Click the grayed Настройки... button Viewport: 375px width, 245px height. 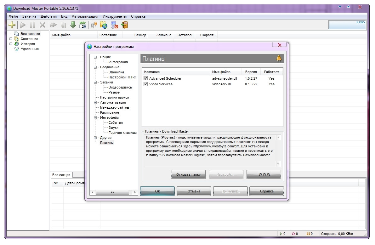226,175
